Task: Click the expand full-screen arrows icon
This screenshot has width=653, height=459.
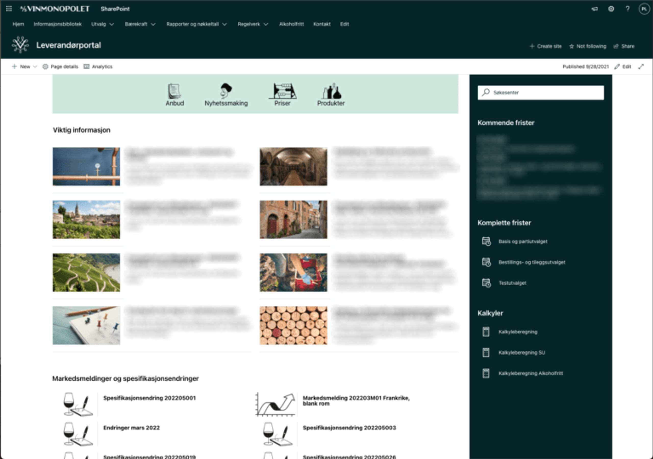Action: (641, 67)
